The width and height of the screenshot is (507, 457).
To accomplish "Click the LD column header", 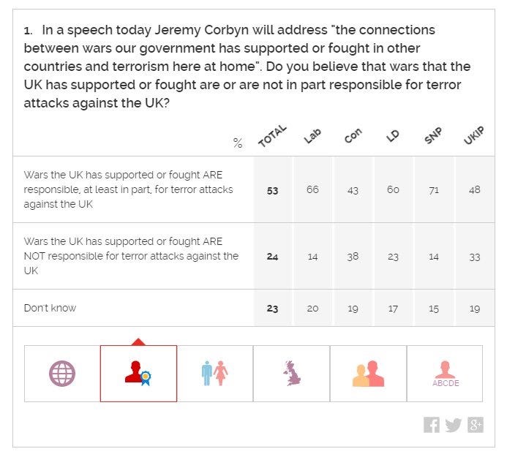I will [x=393, y=136].
